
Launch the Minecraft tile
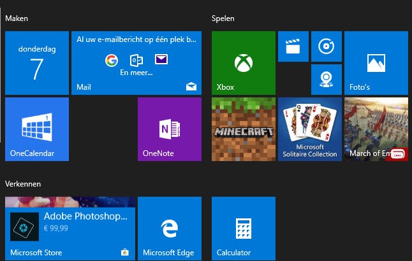tap(244, 129)
